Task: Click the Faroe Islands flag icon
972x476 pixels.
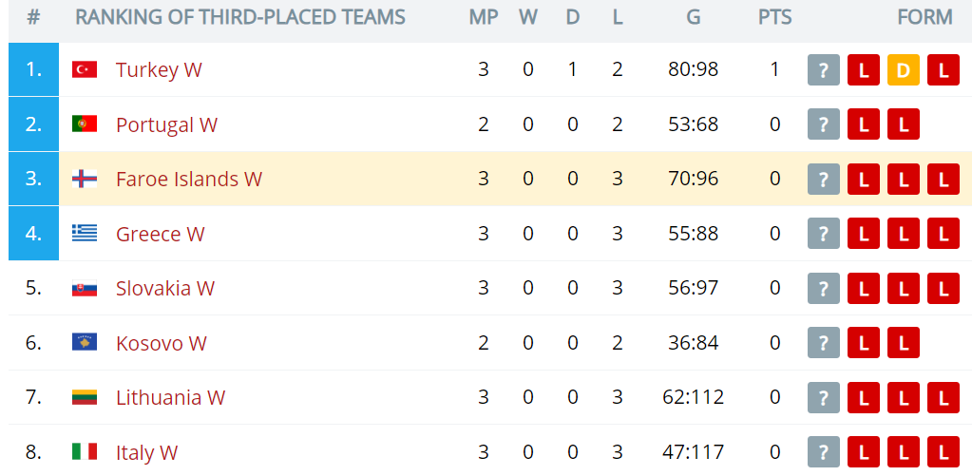Action: (x=85, y=180)
